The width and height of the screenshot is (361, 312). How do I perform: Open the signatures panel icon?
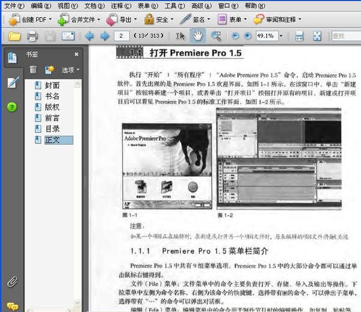tap(13, 82)
